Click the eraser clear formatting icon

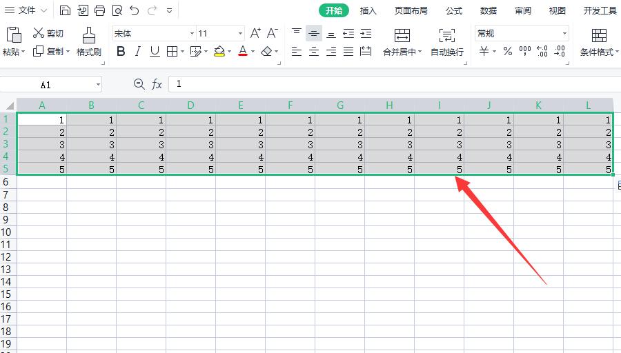point(266,51)
